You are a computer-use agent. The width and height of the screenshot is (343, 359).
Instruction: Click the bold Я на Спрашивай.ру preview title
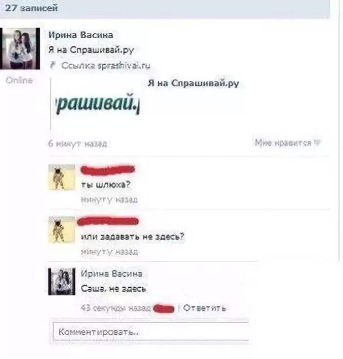(193, 83)
